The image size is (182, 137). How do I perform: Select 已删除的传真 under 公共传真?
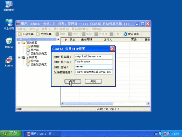pos(38,65)
